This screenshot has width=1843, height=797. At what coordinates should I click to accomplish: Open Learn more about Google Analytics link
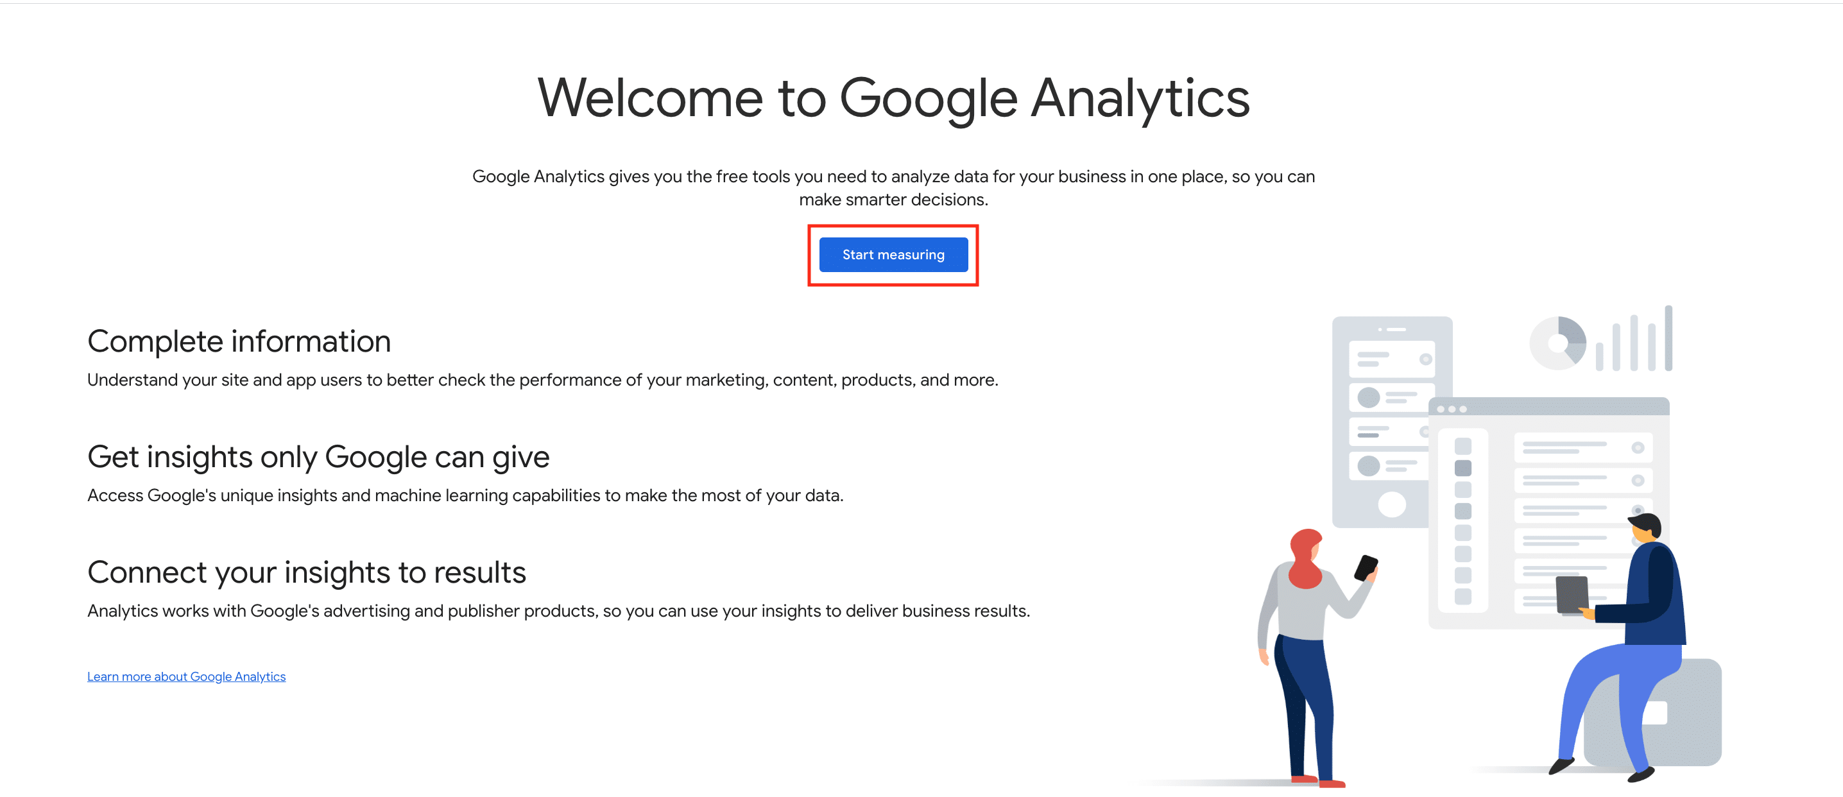pos(186,677)
